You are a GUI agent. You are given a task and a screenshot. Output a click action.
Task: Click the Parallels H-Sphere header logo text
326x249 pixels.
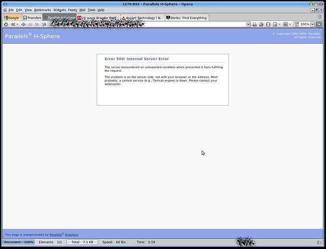click(x=32, y=36)
